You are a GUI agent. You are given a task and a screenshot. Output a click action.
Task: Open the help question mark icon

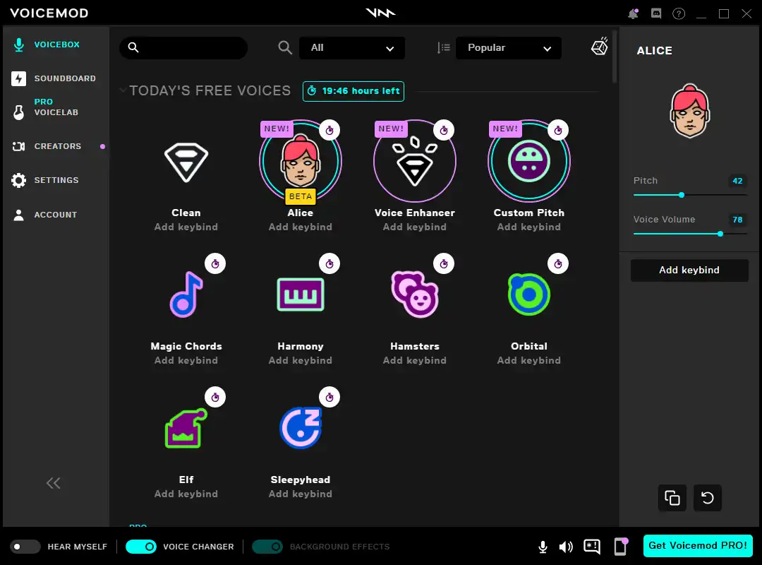679,13
